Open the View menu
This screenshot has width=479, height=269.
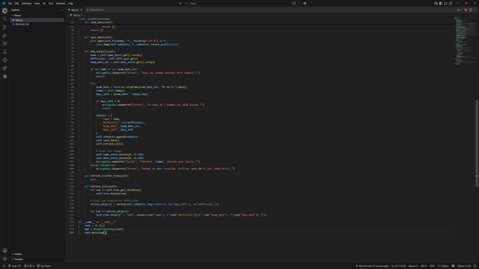37,4
